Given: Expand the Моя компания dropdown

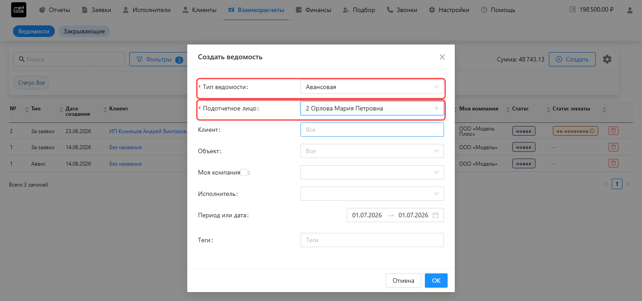Looking at the screenshot, I should [372, 172].
